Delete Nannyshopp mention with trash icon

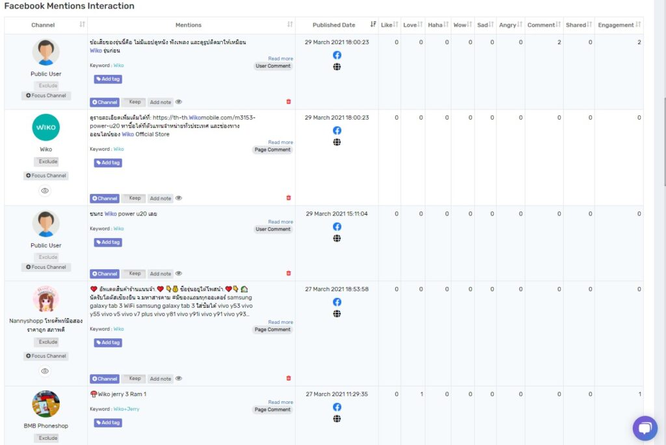(x=288, y=378)
